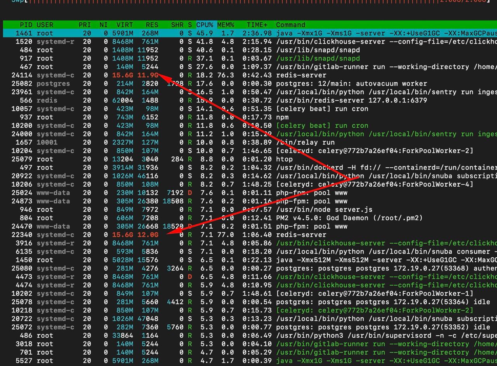Image resolution: width=497 pixels, height=366 pixels.
Task: Select green sentry ingest row PID 24000
Action: (250, 134)
